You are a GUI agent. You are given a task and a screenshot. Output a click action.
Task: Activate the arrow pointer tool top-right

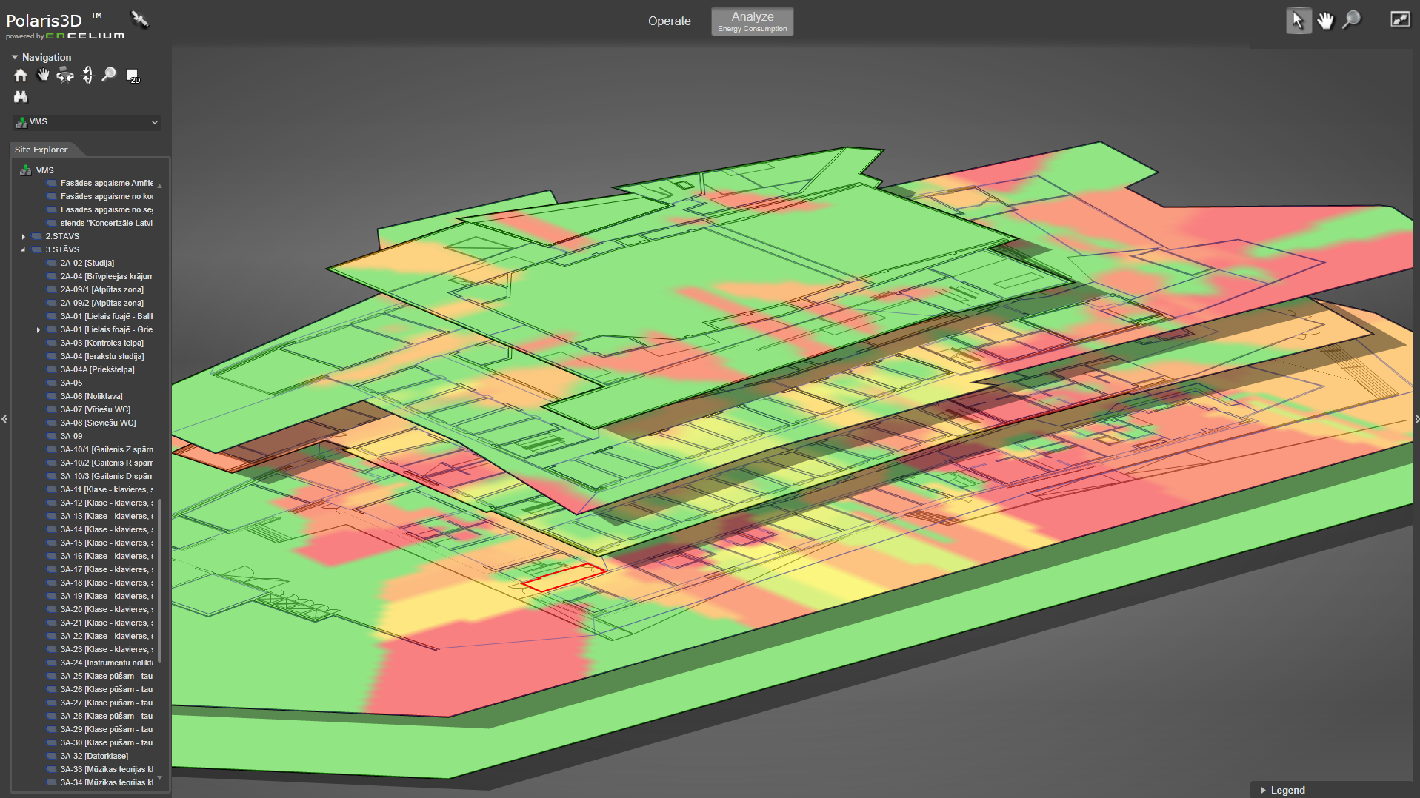pos(1298,21)
